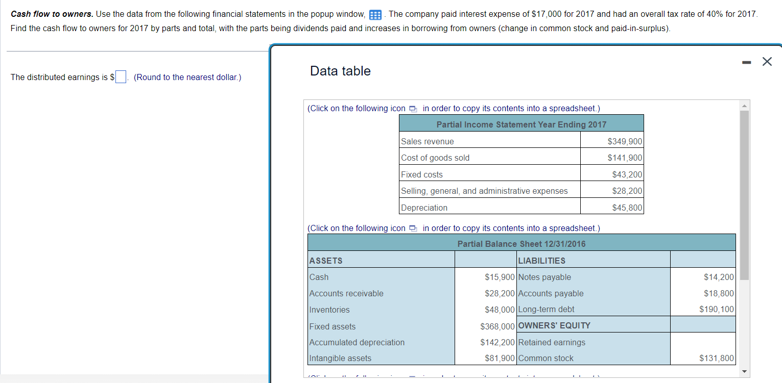Image resolution: width=782 pixels, height=383 pixels.
Task: Select the LIABILITIES column heading
Action: 542,261
